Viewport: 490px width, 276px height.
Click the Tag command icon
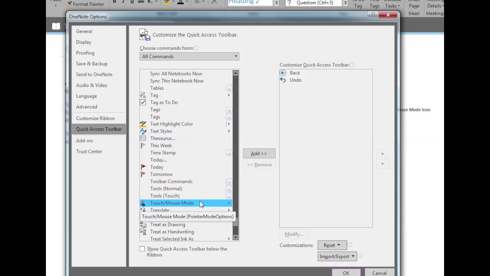coord(143,95)
